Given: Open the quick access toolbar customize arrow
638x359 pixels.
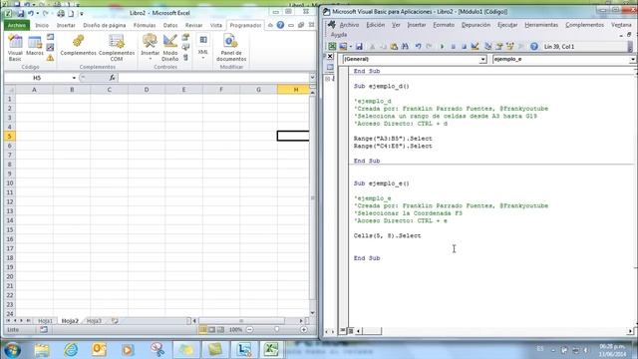Looking at the screenshot, I should [x=82, y=14].
